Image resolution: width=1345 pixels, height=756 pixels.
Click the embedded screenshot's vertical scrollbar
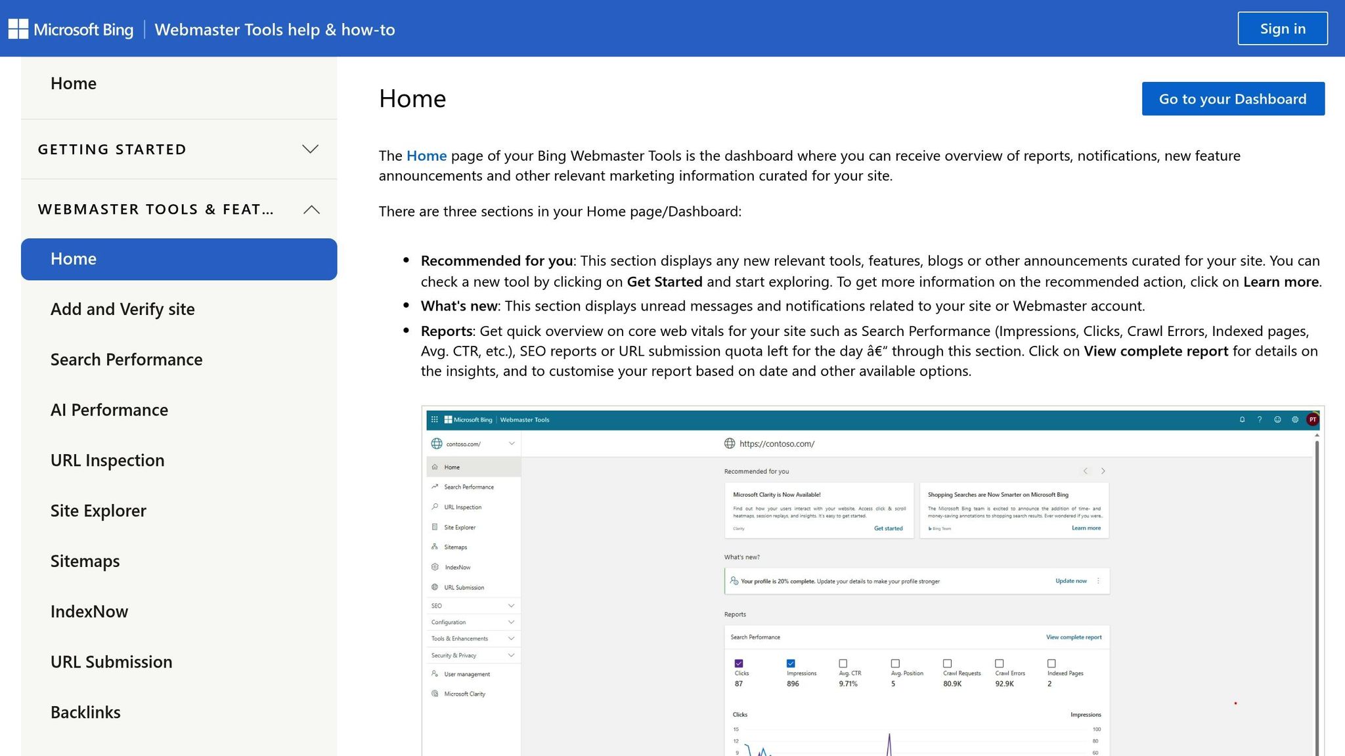coord(1317,591)
